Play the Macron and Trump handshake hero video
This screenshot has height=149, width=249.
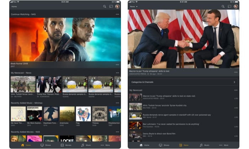[x=184, y=39]
